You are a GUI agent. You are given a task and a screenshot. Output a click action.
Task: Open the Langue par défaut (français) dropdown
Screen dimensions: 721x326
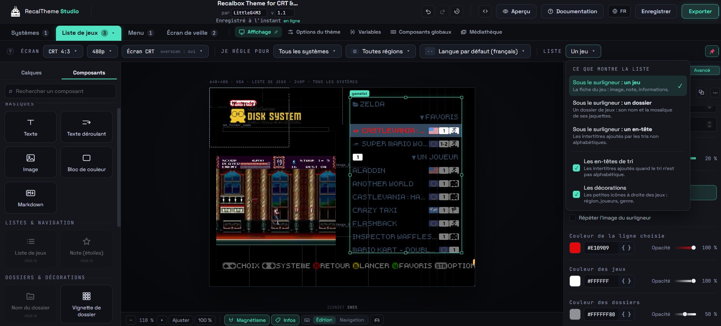475,51
